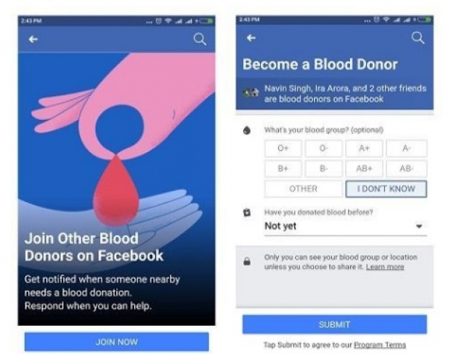Tap the padlock privacy icon
Screen dimensions: 455x354
pos(247,262)
